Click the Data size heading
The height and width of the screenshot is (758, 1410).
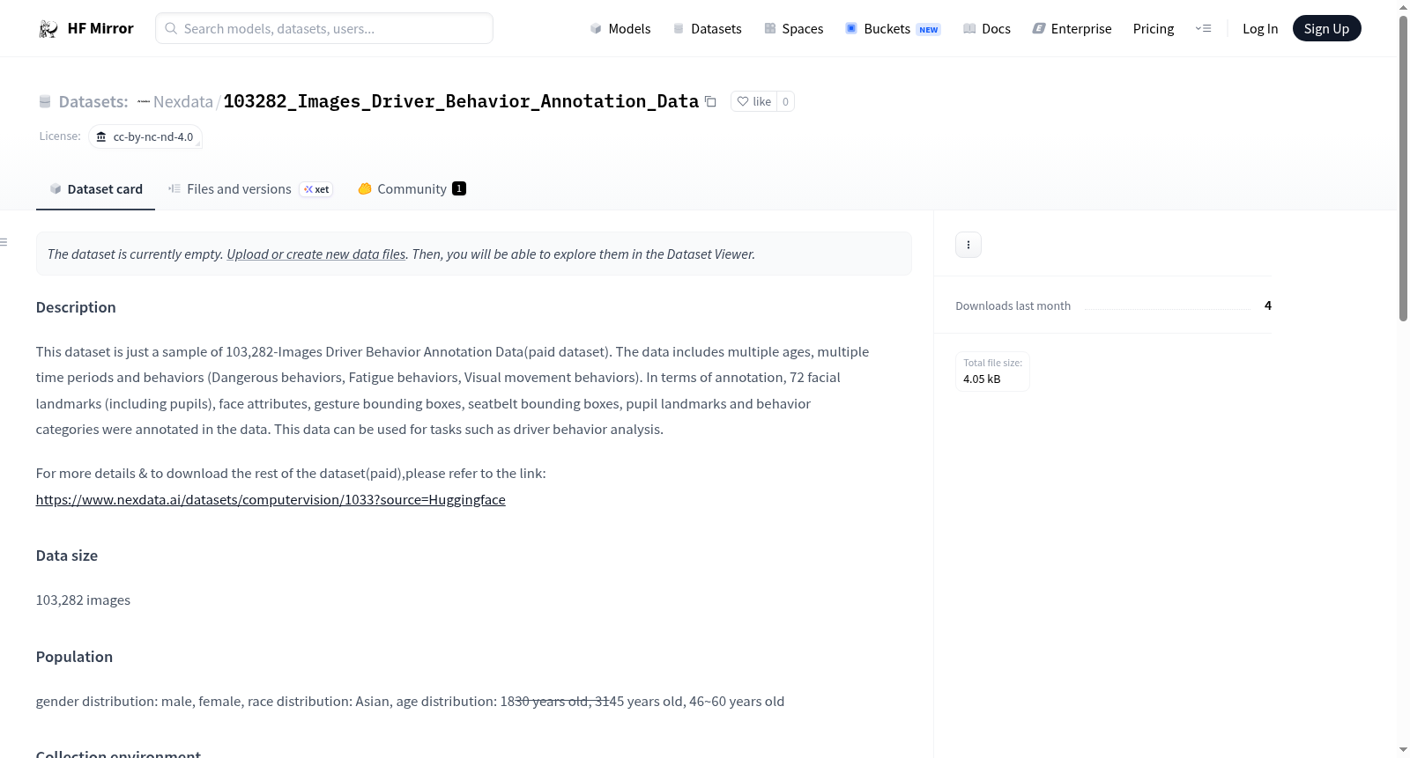pos(67,556)
